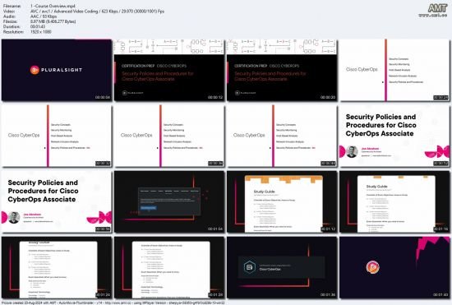Click the Resolution value 1920 x 1080
The width and height of the screenshot is (452, 305).
(40, 32)
